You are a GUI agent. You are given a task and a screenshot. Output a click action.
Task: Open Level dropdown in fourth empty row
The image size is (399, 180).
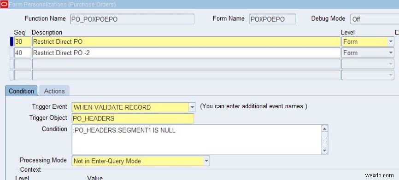(391, 75)
